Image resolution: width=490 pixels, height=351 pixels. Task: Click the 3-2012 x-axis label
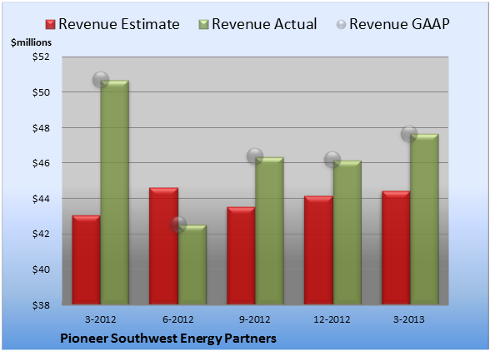(x=101, y=319)
